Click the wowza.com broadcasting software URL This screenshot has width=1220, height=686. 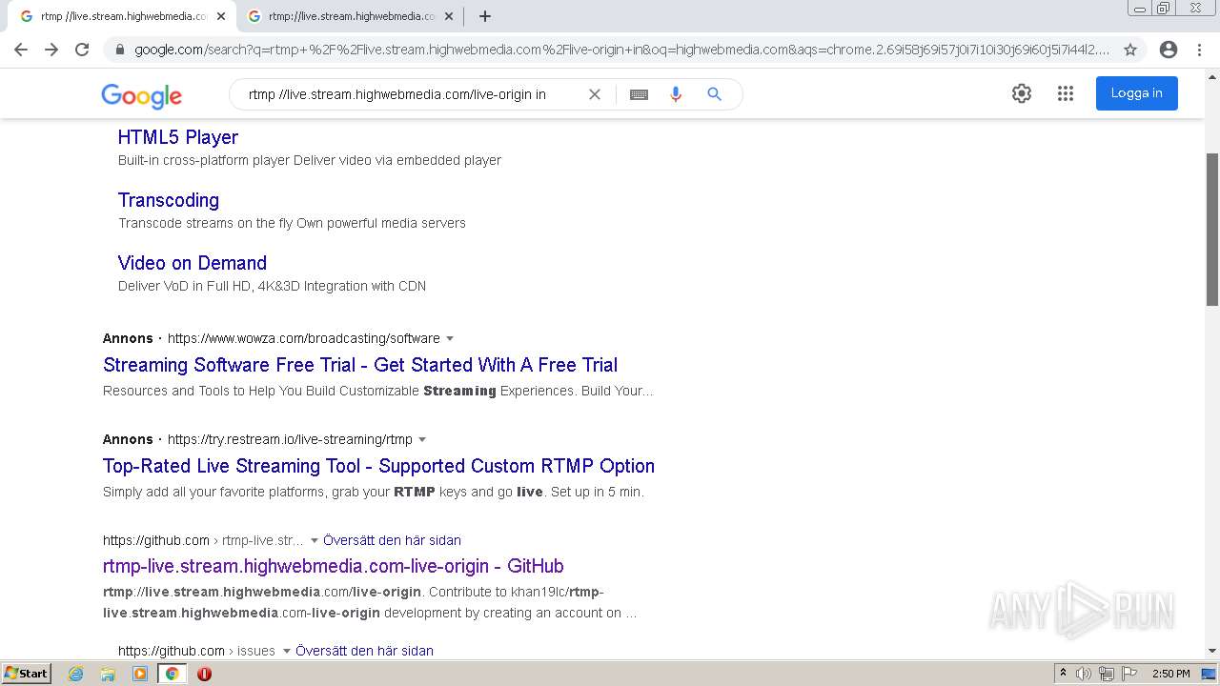(304, 338)
